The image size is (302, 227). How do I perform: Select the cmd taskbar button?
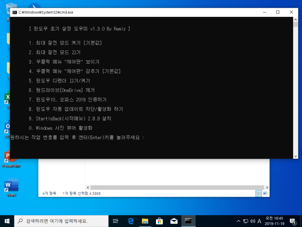(x=188, y=221)
